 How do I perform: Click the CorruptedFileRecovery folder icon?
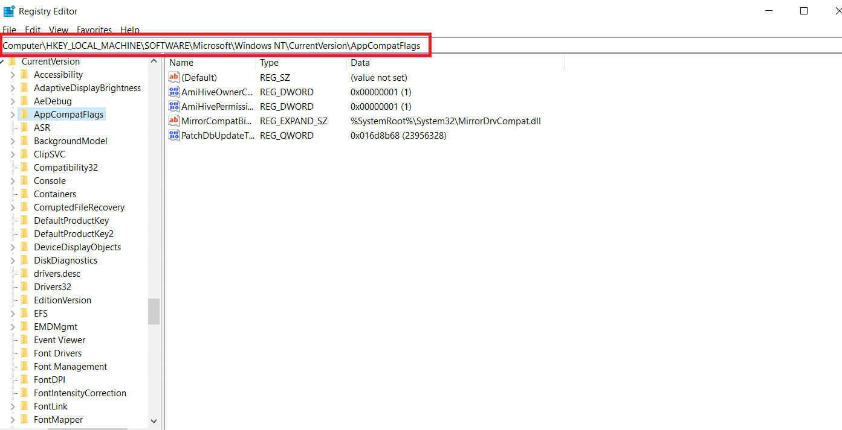coord(24,207)
